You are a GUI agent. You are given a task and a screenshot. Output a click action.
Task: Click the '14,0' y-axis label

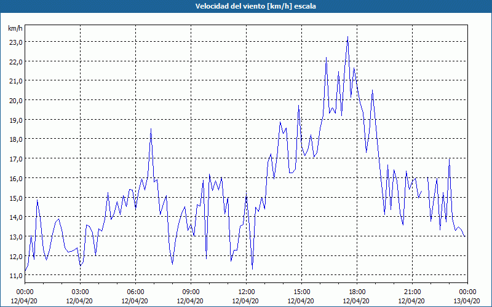point(16,217)
